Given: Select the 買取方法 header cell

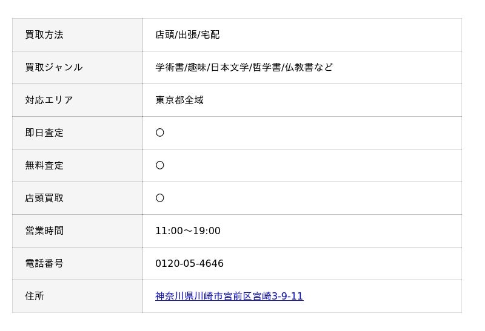Looking at the screenshot, I should tap(78, 35).
